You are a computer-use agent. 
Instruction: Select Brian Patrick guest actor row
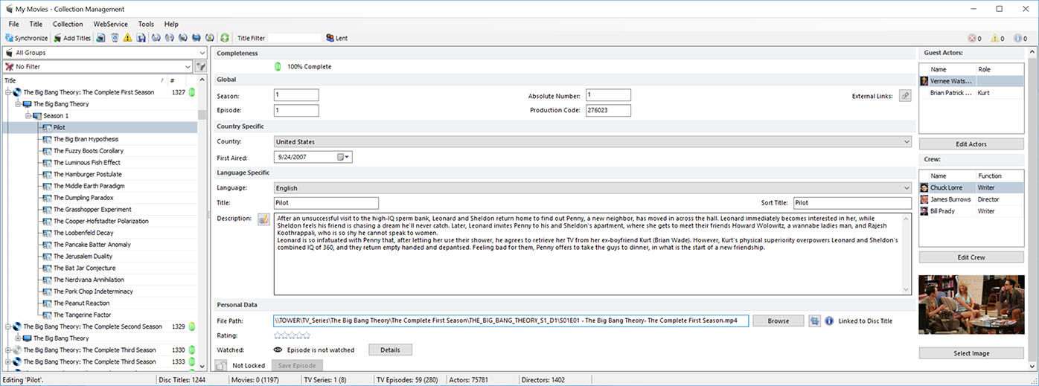970,93
